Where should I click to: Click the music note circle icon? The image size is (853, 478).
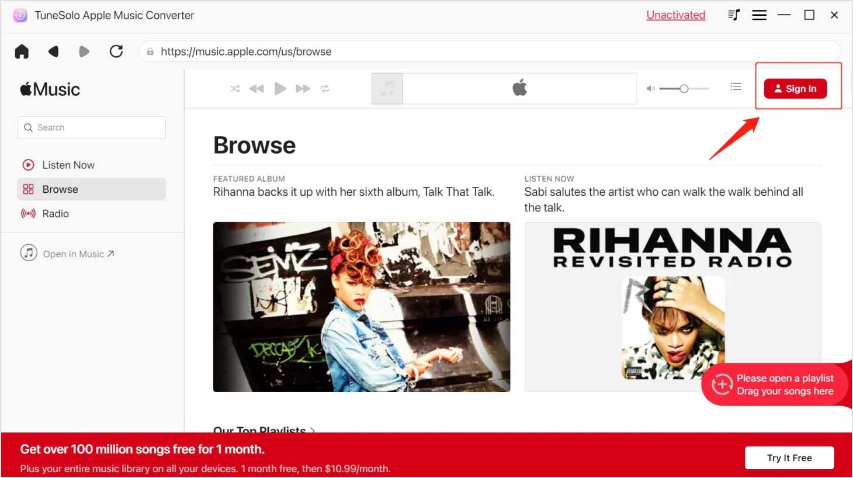click(x=29, y=253)
